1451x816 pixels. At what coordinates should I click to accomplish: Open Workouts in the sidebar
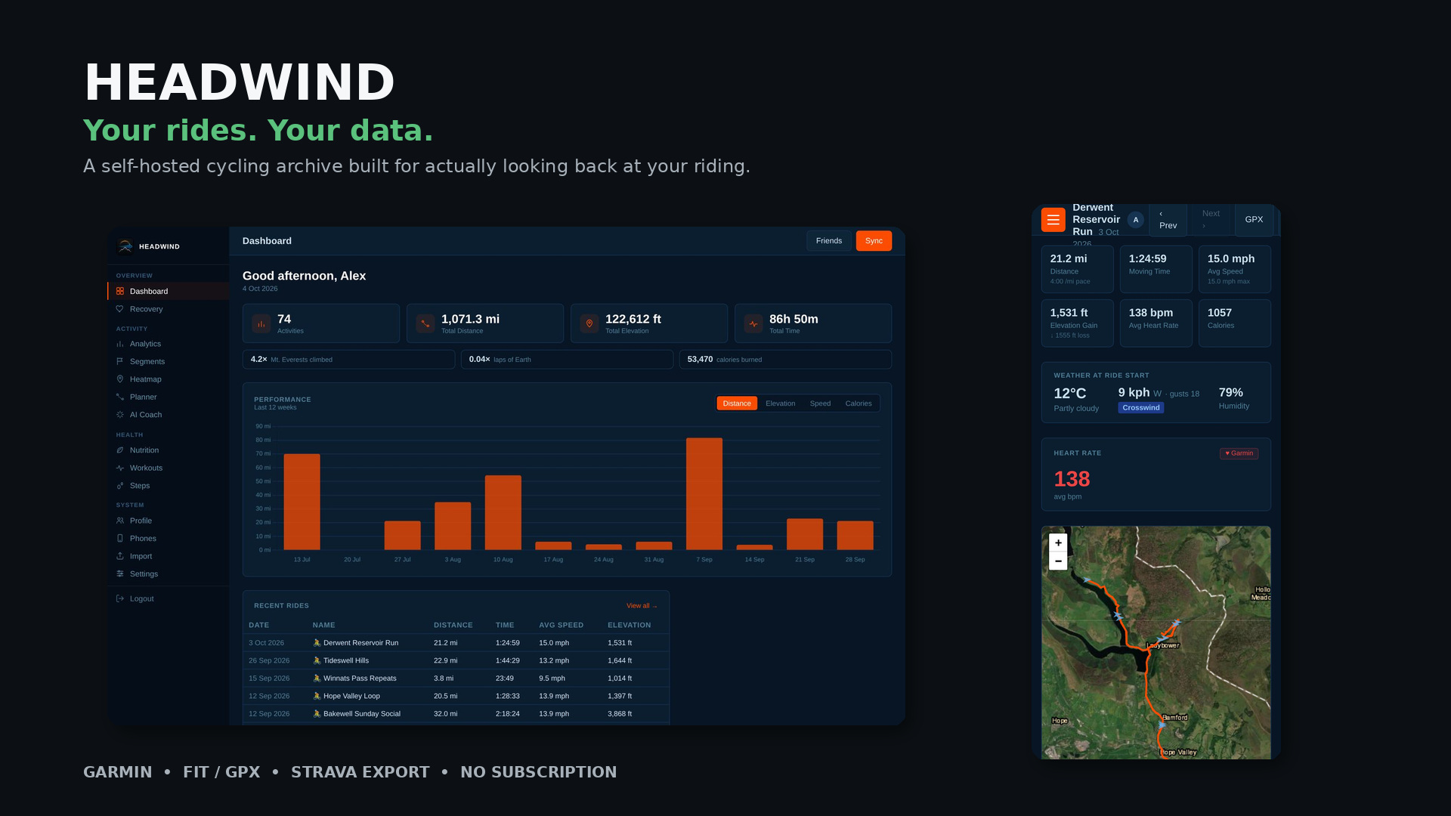point(169,468)
